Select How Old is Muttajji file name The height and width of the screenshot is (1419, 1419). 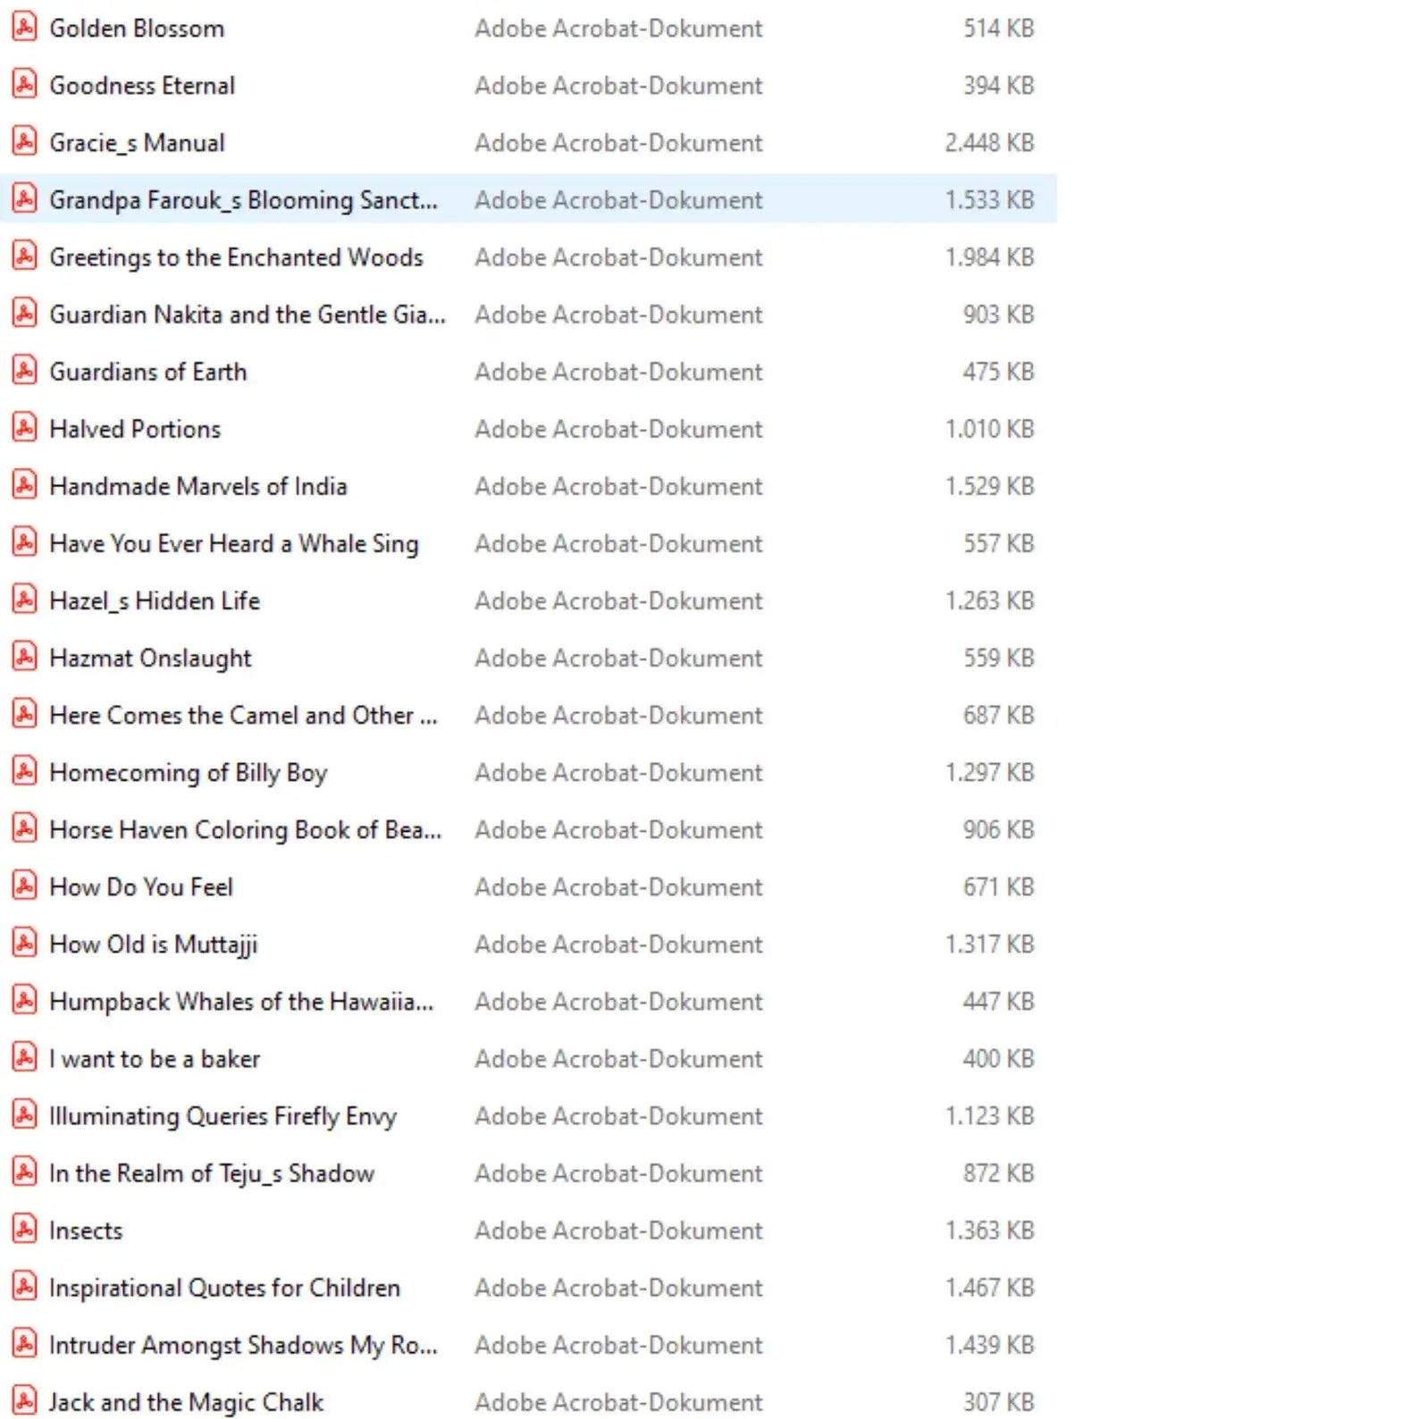click(x=153, y=945)
